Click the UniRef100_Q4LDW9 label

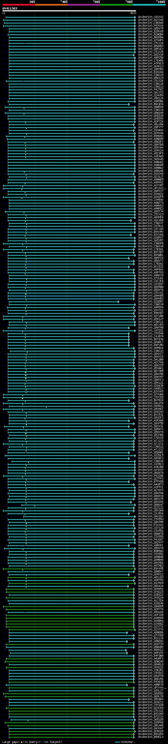click(151, 359)
